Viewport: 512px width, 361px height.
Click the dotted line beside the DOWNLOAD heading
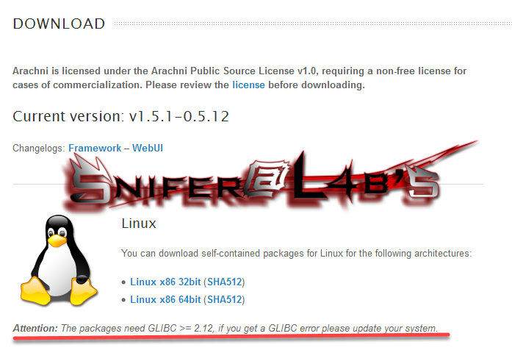pyautogui.click(x=313, y=24)
